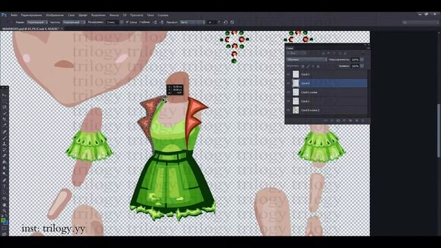Image resolution: width=441 pixels, height=248 pixels.
Task: Open the Слои menu
Action: tap(71, 15)
